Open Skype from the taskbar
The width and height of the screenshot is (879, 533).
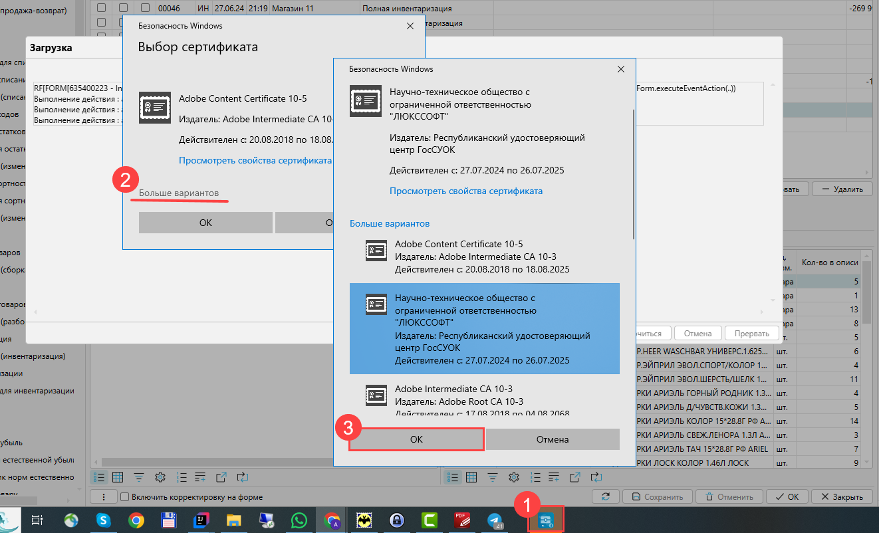pyautogui.click(x=103, y=520)
